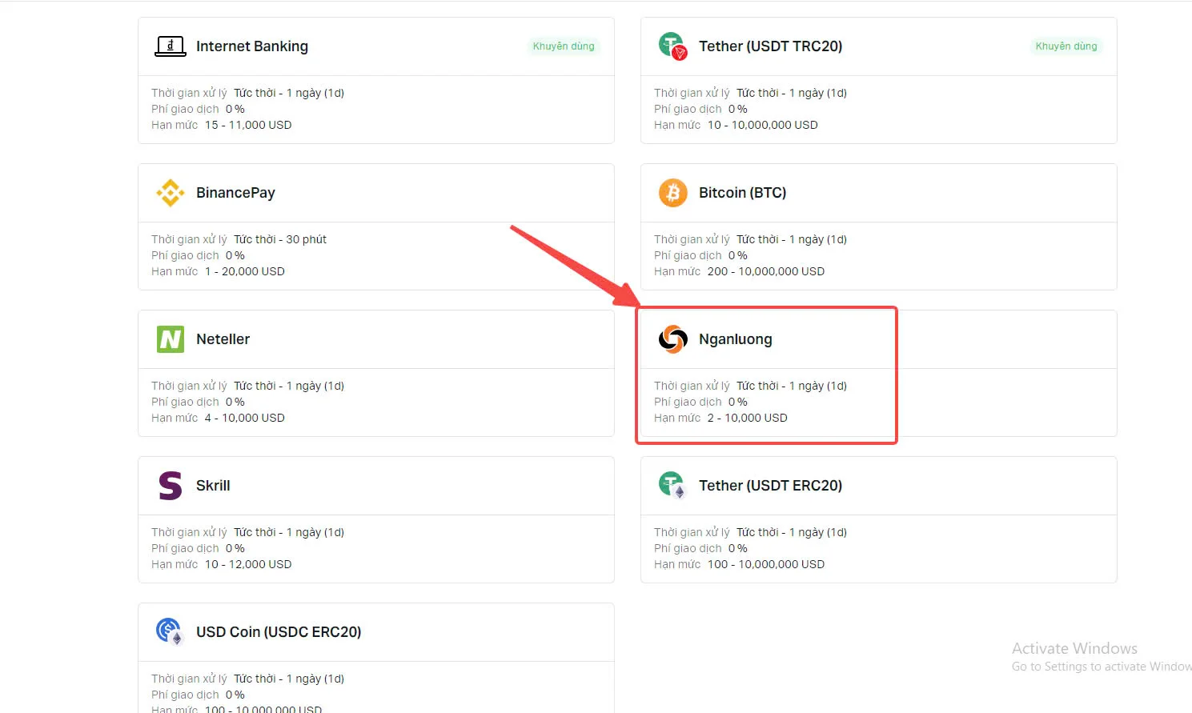Image resolution: width=1192 pixels, height=713 pixels.
Task: Select Tether (USDT TRC20) title
Action: (770, 46)
